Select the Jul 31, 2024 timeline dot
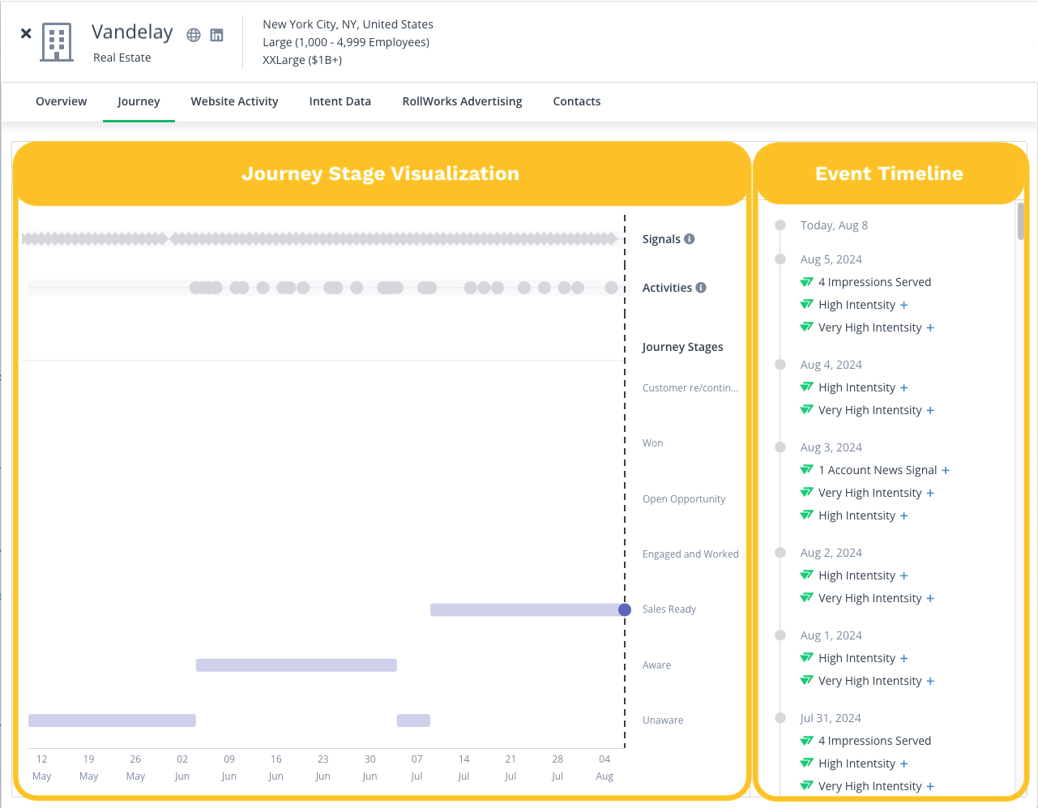Viewport: 1038px width, 808px height. [780, 718]
